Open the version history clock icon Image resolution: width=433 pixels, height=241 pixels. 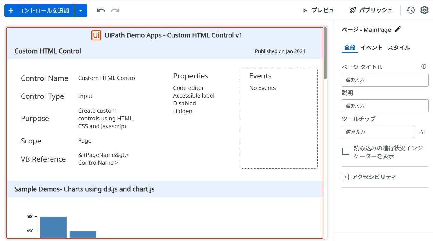coord(411,10)
